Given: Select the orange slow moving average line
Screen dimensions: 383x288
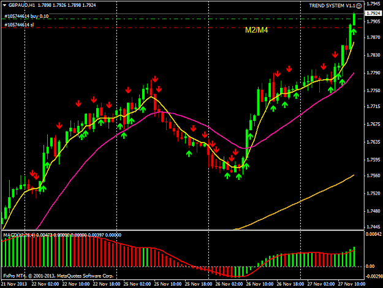Looking at the screenshot, I should pos(293,204).
